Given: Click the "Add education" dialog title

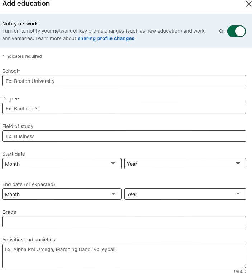Looking at the screenshot, I should [x=26, y=4].
